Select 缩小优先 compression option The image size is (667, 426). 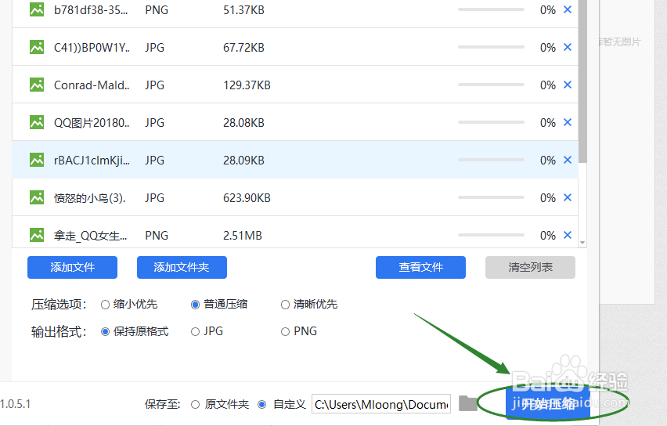click(x=105, y=305)
